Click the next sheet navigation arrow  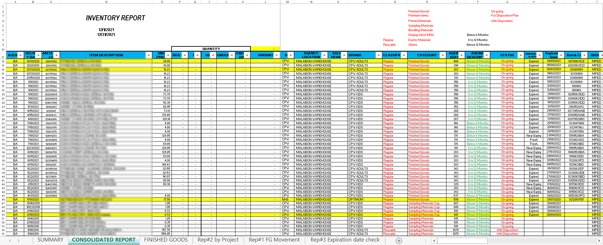click(19, 241)
